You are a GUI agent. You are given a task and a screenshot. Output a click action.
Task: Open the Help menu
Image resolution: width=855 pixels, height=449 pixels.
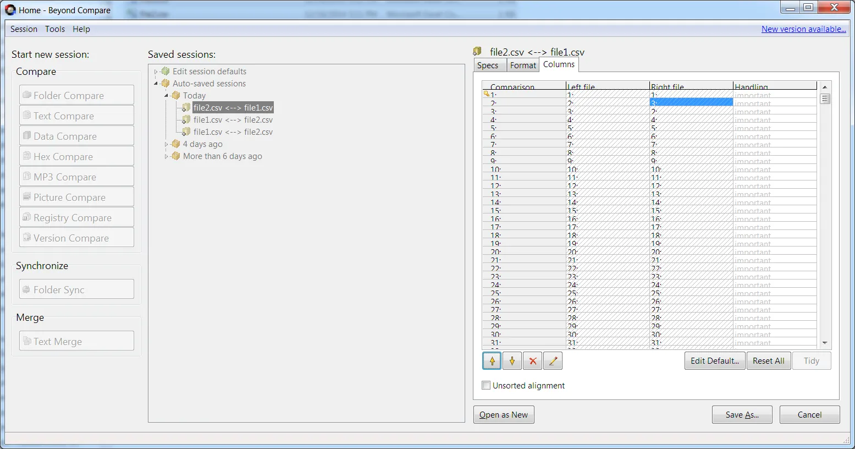(81, 29)
